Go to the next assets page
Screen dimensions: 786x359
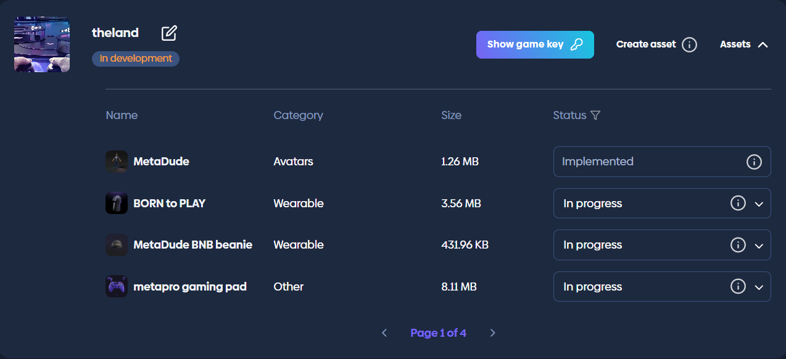click(x=492, y=333)
